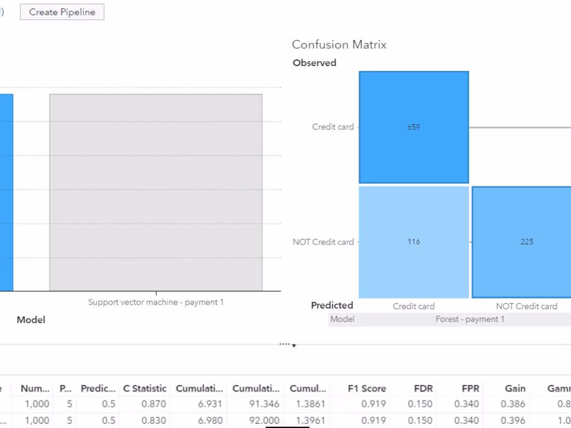This screenshot has height=428, width=571.
Task: Click the Predic... column header
Action: coord(99,388)
